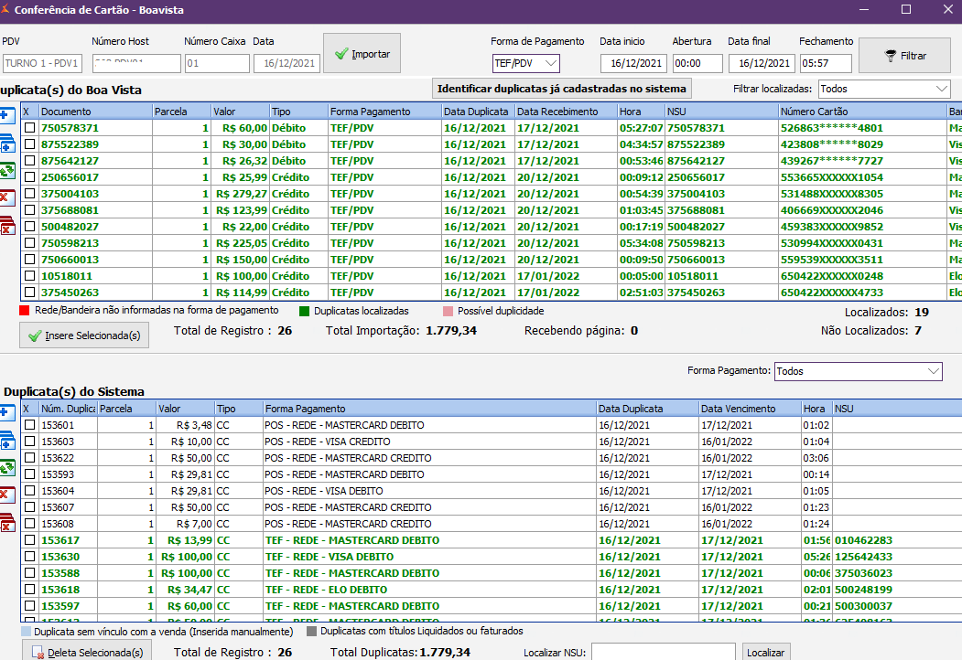Click single red X icon beside Sistema grid
The height and width of the screenshot is (660, 962).
tap(6, 495)
